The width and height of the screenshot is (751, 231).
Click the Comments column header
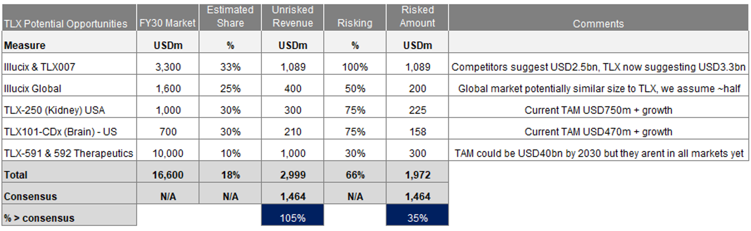coord(598,24)
